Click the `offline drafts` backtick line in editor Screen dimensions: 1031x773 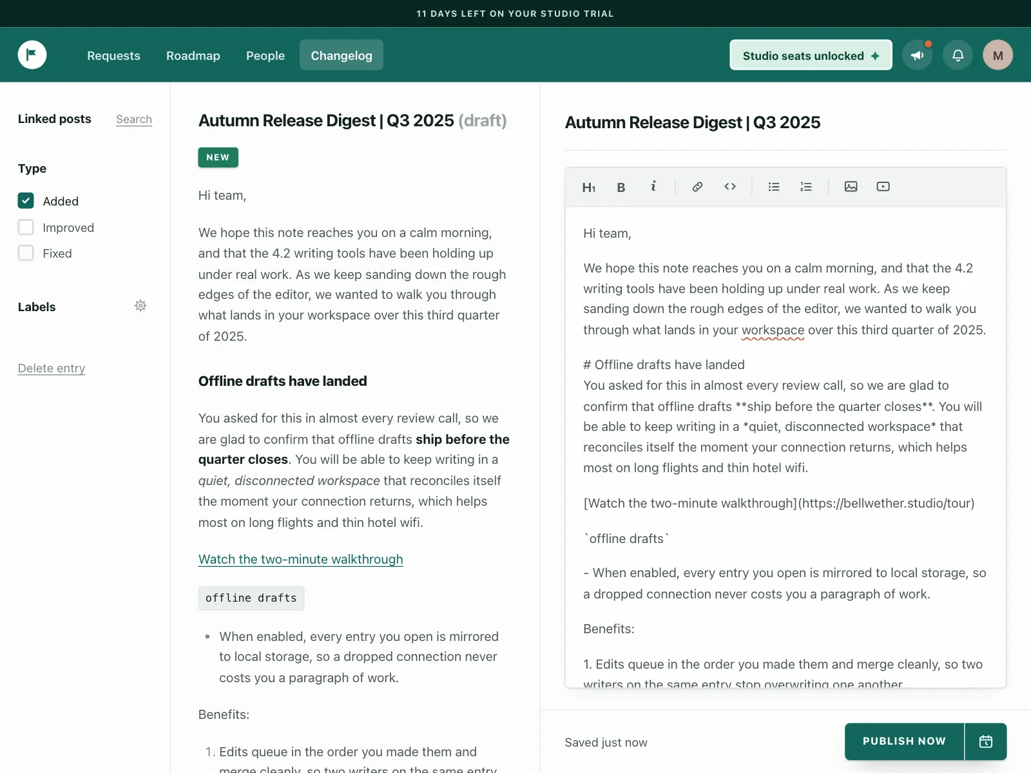tap(626, 539)
